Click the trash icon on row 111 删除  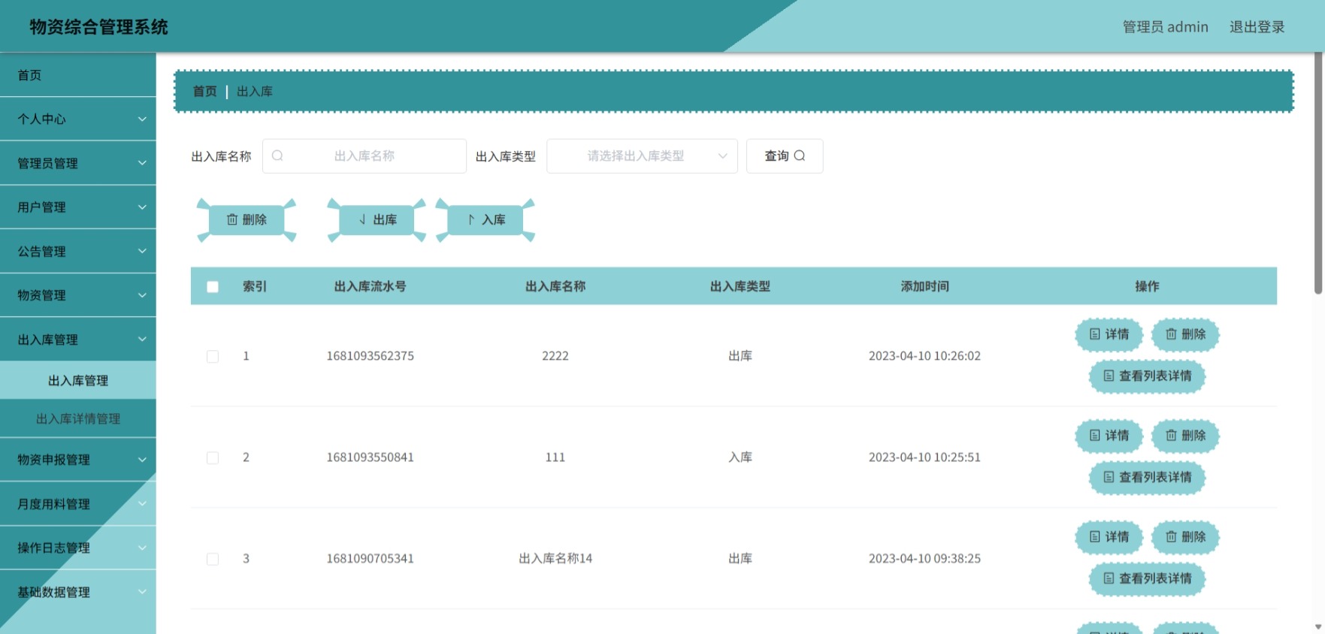pos(1171,436)
